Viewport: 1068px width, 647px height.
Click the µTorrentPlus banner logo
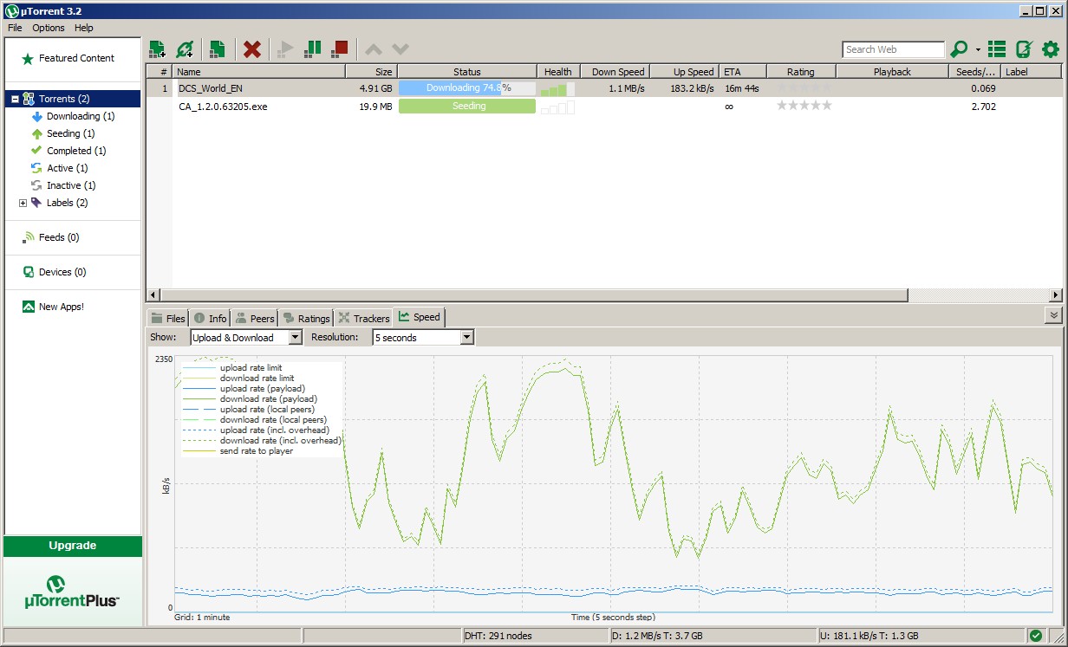[x=73, y=592]
